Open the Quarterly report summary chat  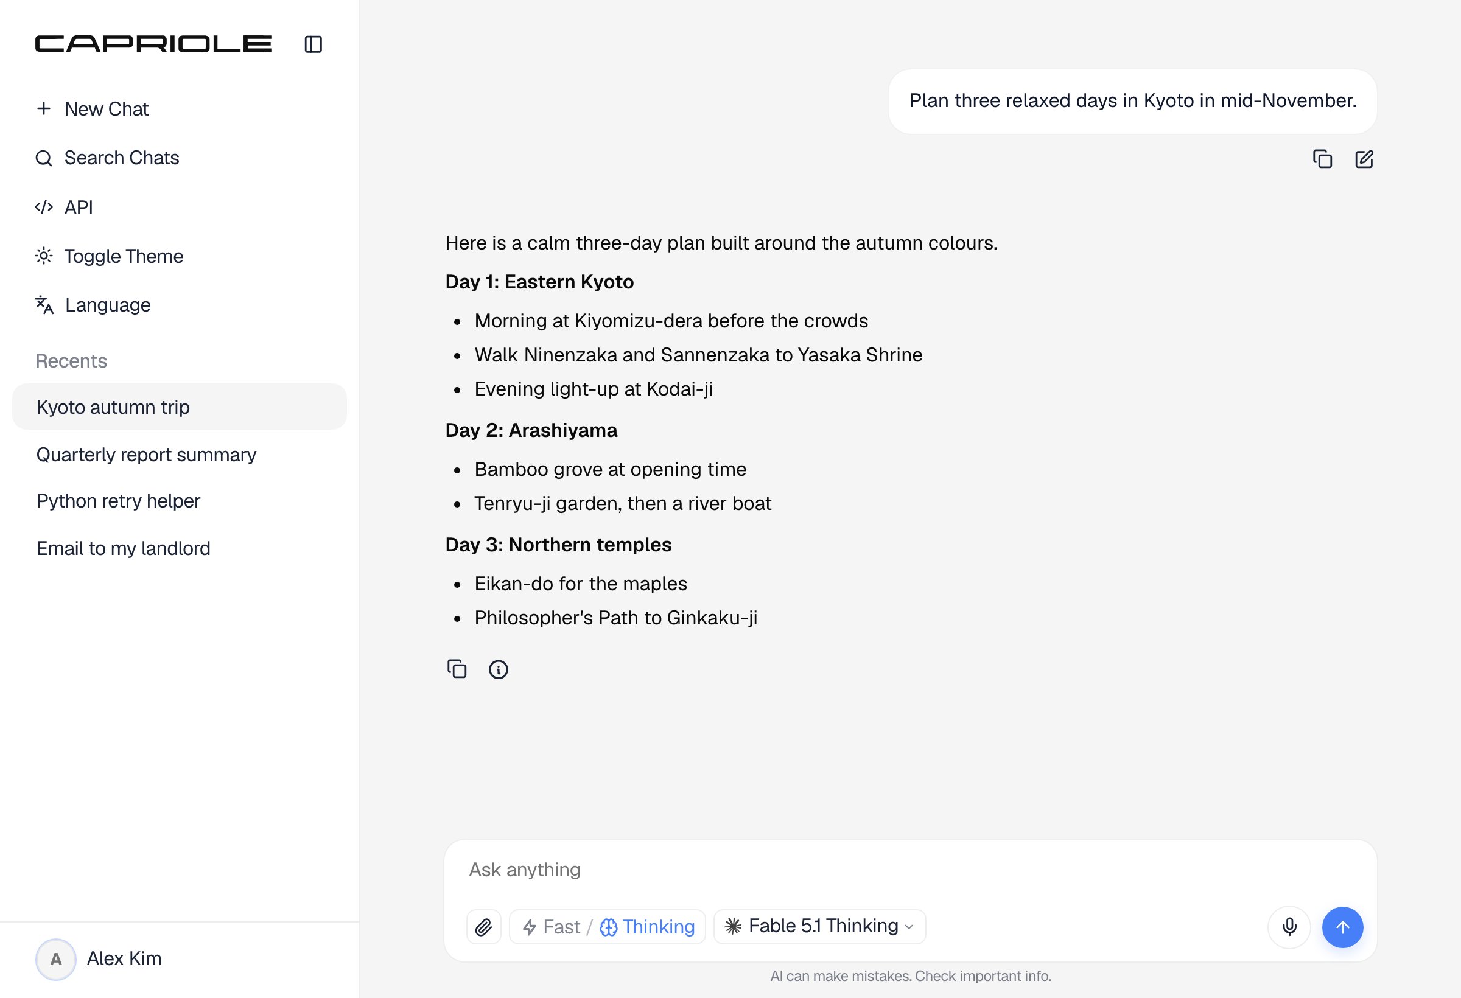click(179, 455)
